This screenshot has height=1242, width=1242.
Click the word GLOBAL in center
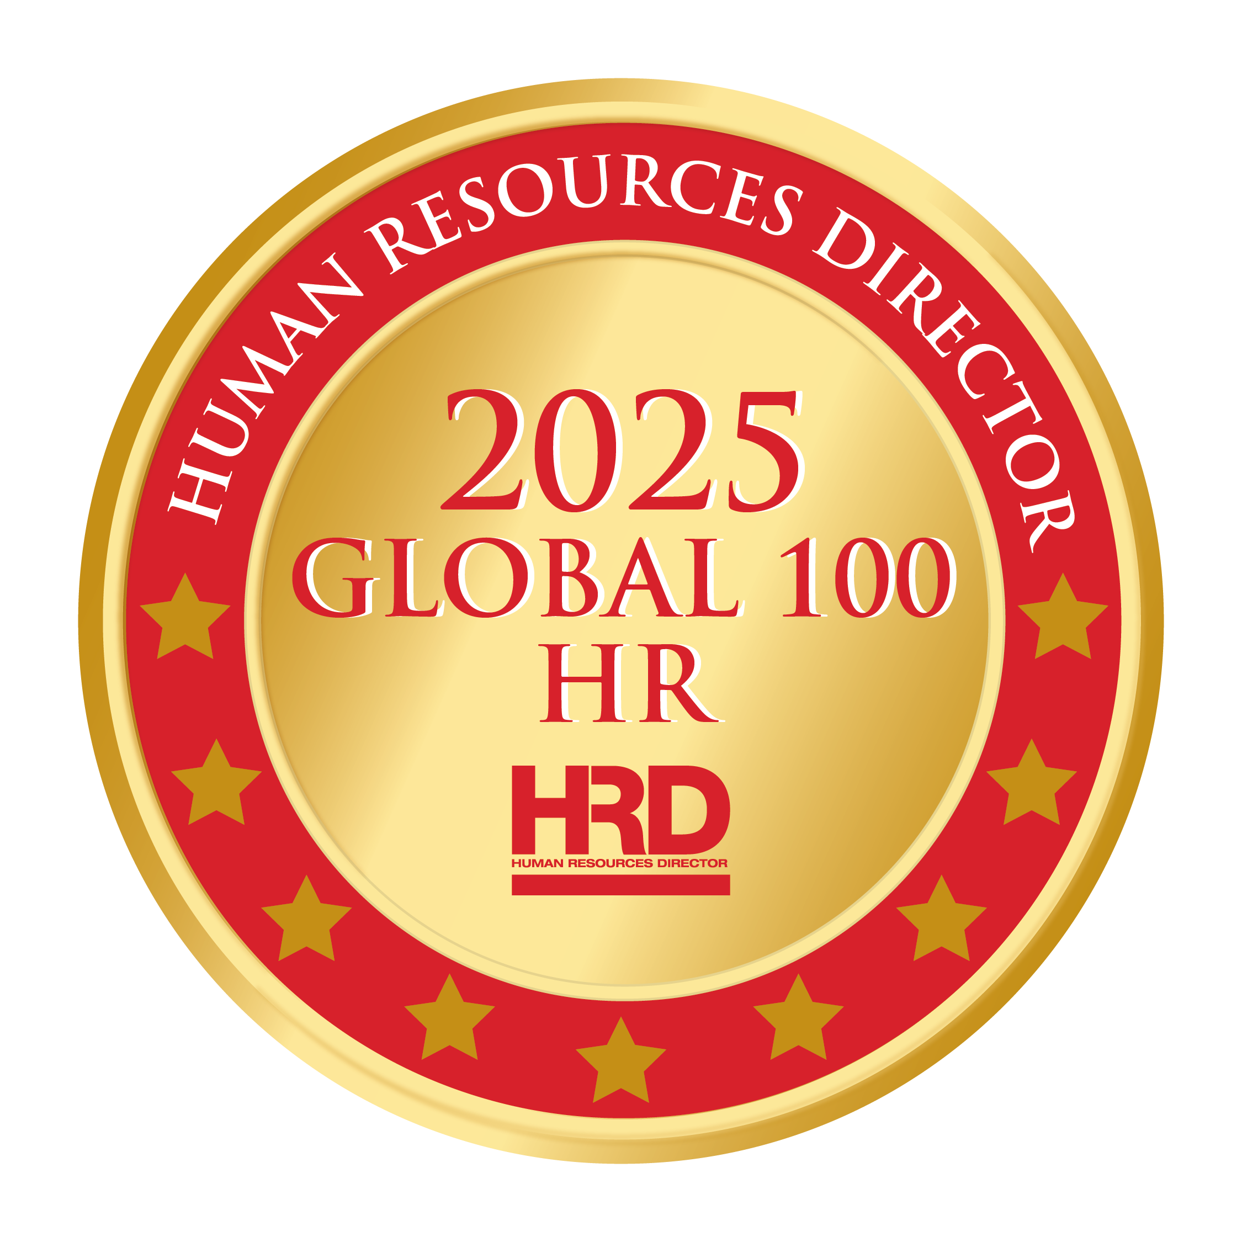click(x=518, y=578)
